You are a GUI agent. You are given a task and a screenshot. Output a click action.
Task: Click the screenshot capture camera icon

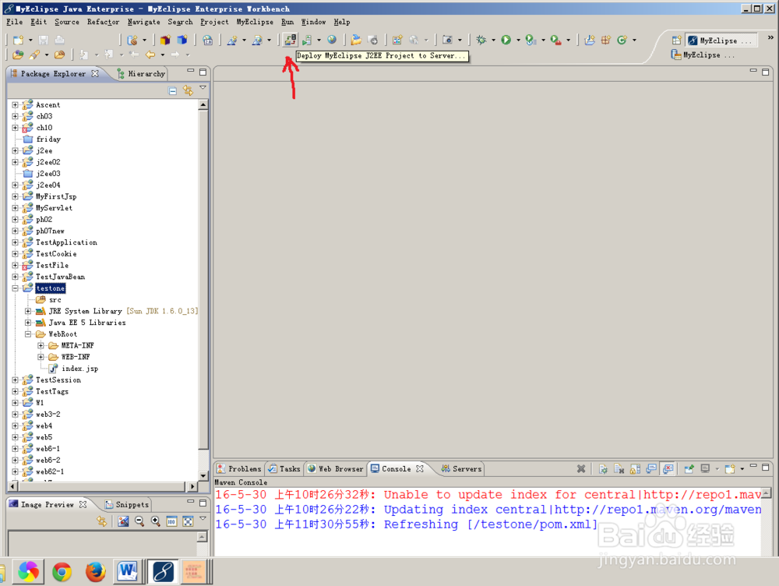click(448, 40)
